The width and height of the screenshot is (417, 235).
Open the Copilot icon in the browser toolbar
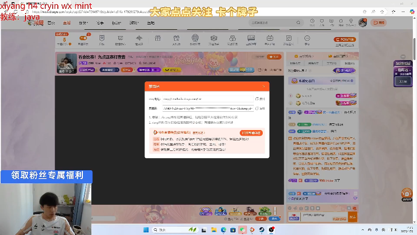(x=412, y=11)
